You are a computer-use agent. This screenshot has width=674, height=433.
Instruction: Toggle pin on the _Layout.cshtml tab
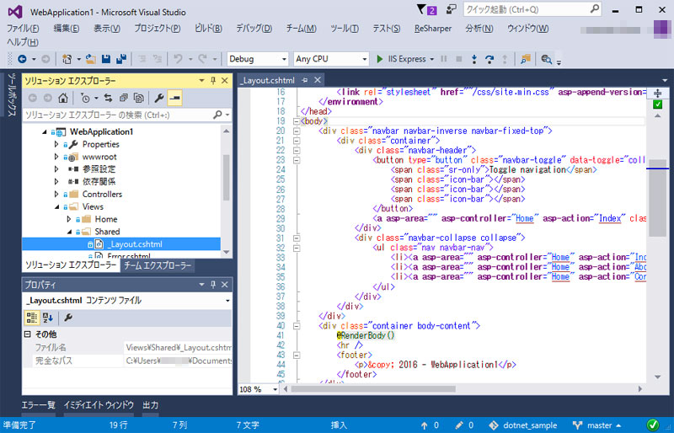coord(305,80)
